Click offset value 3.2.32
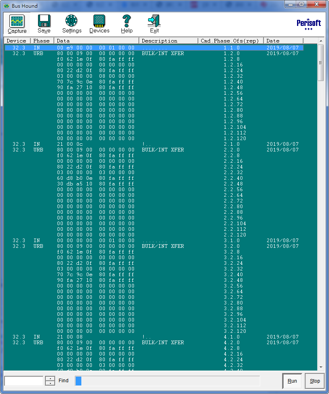 coord(233,269)
